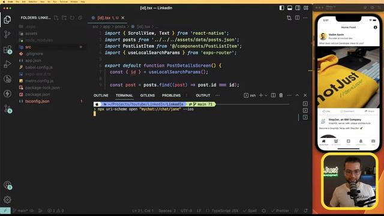The height and width of the screenshot is (216, 384).
Task: Open terminal panel more actions
Action: 289,95
